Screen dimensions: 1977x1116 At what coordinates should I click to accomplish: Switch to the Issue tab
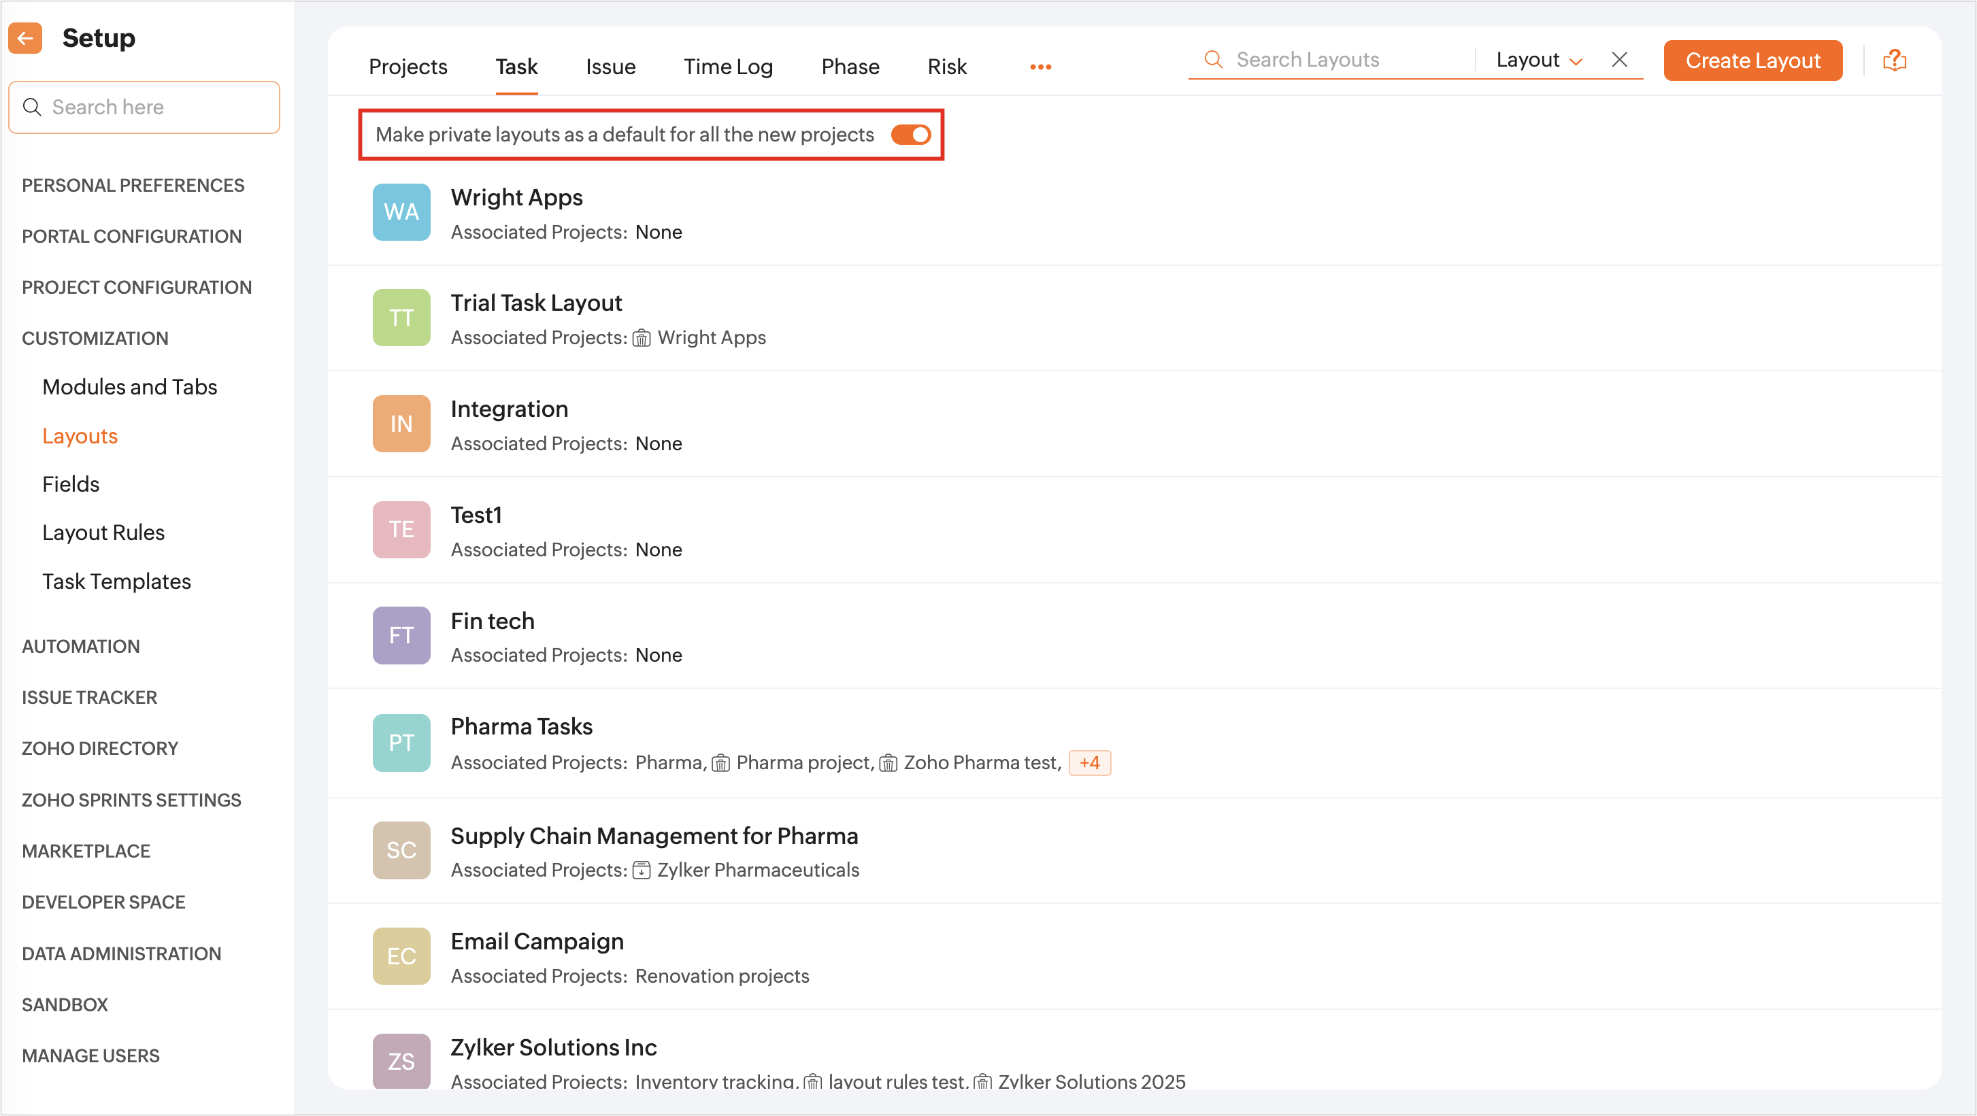click(x=610, y=67)
